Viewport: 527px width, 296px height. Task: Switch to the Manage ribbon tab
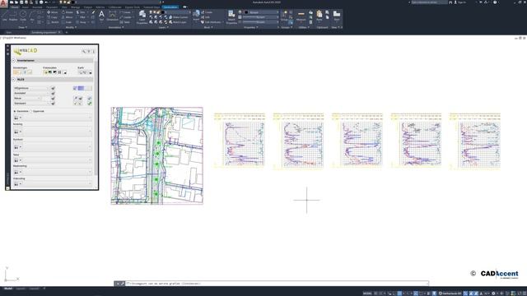[75, 7]
